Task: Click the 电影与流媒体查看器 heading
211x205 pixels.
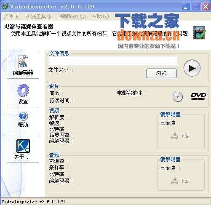Action: (x=29, y=27)
